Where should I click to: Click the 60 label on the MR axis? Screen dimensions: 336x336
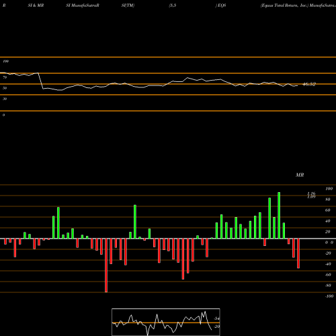tap(328, 210)
